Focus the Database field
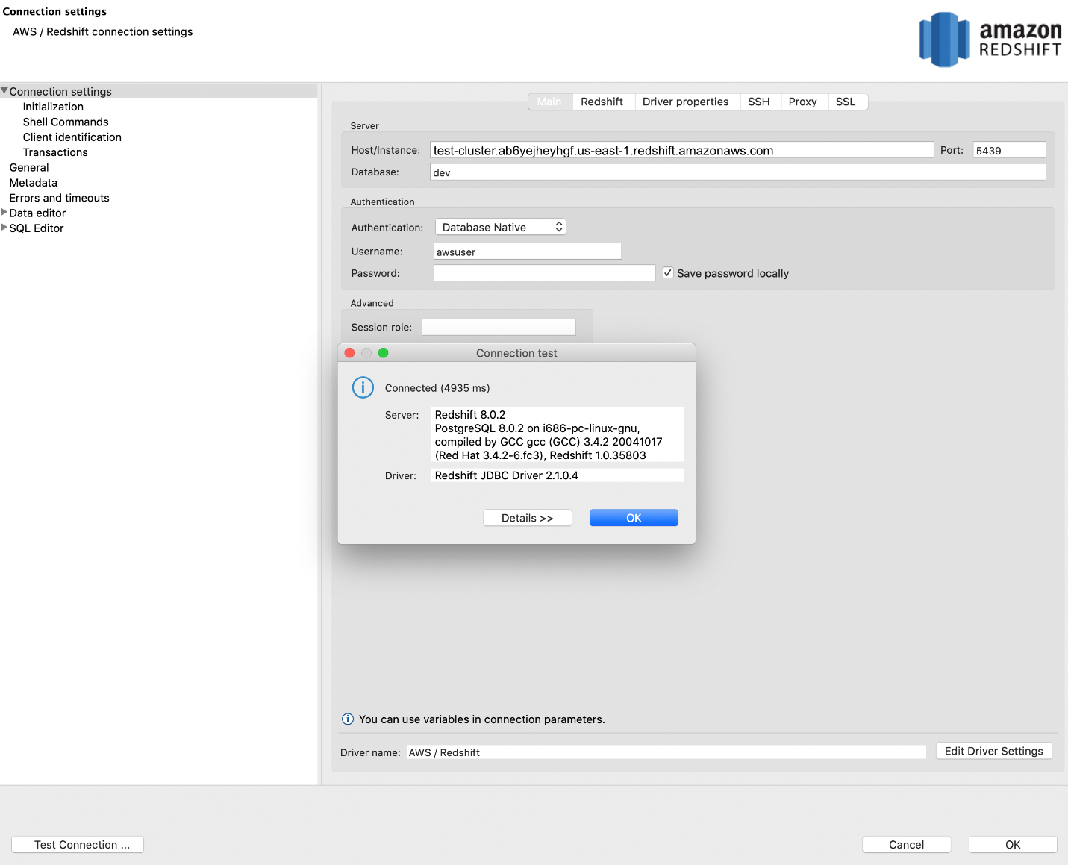Image resolution: width=1068 pixels, height=865 pixels. (738, 172)
